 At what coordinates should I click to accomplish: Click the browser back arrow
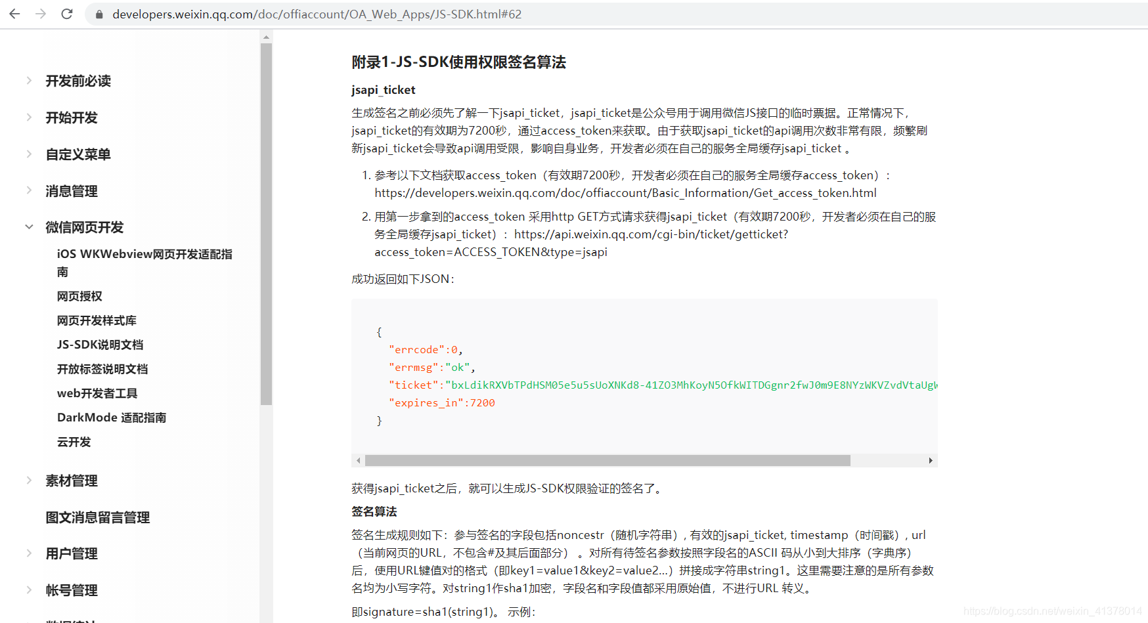pyautogui.click(x=14, y=14)
